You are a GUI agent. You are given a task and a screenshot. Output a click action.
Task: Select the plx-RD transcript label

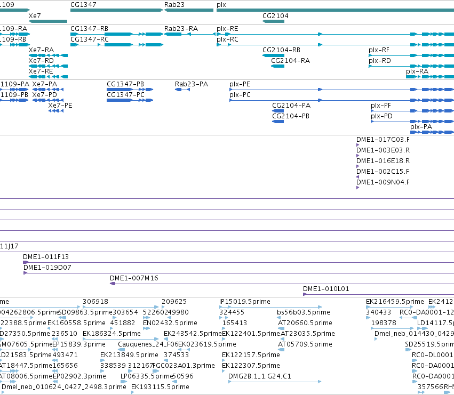click(380, 60)
